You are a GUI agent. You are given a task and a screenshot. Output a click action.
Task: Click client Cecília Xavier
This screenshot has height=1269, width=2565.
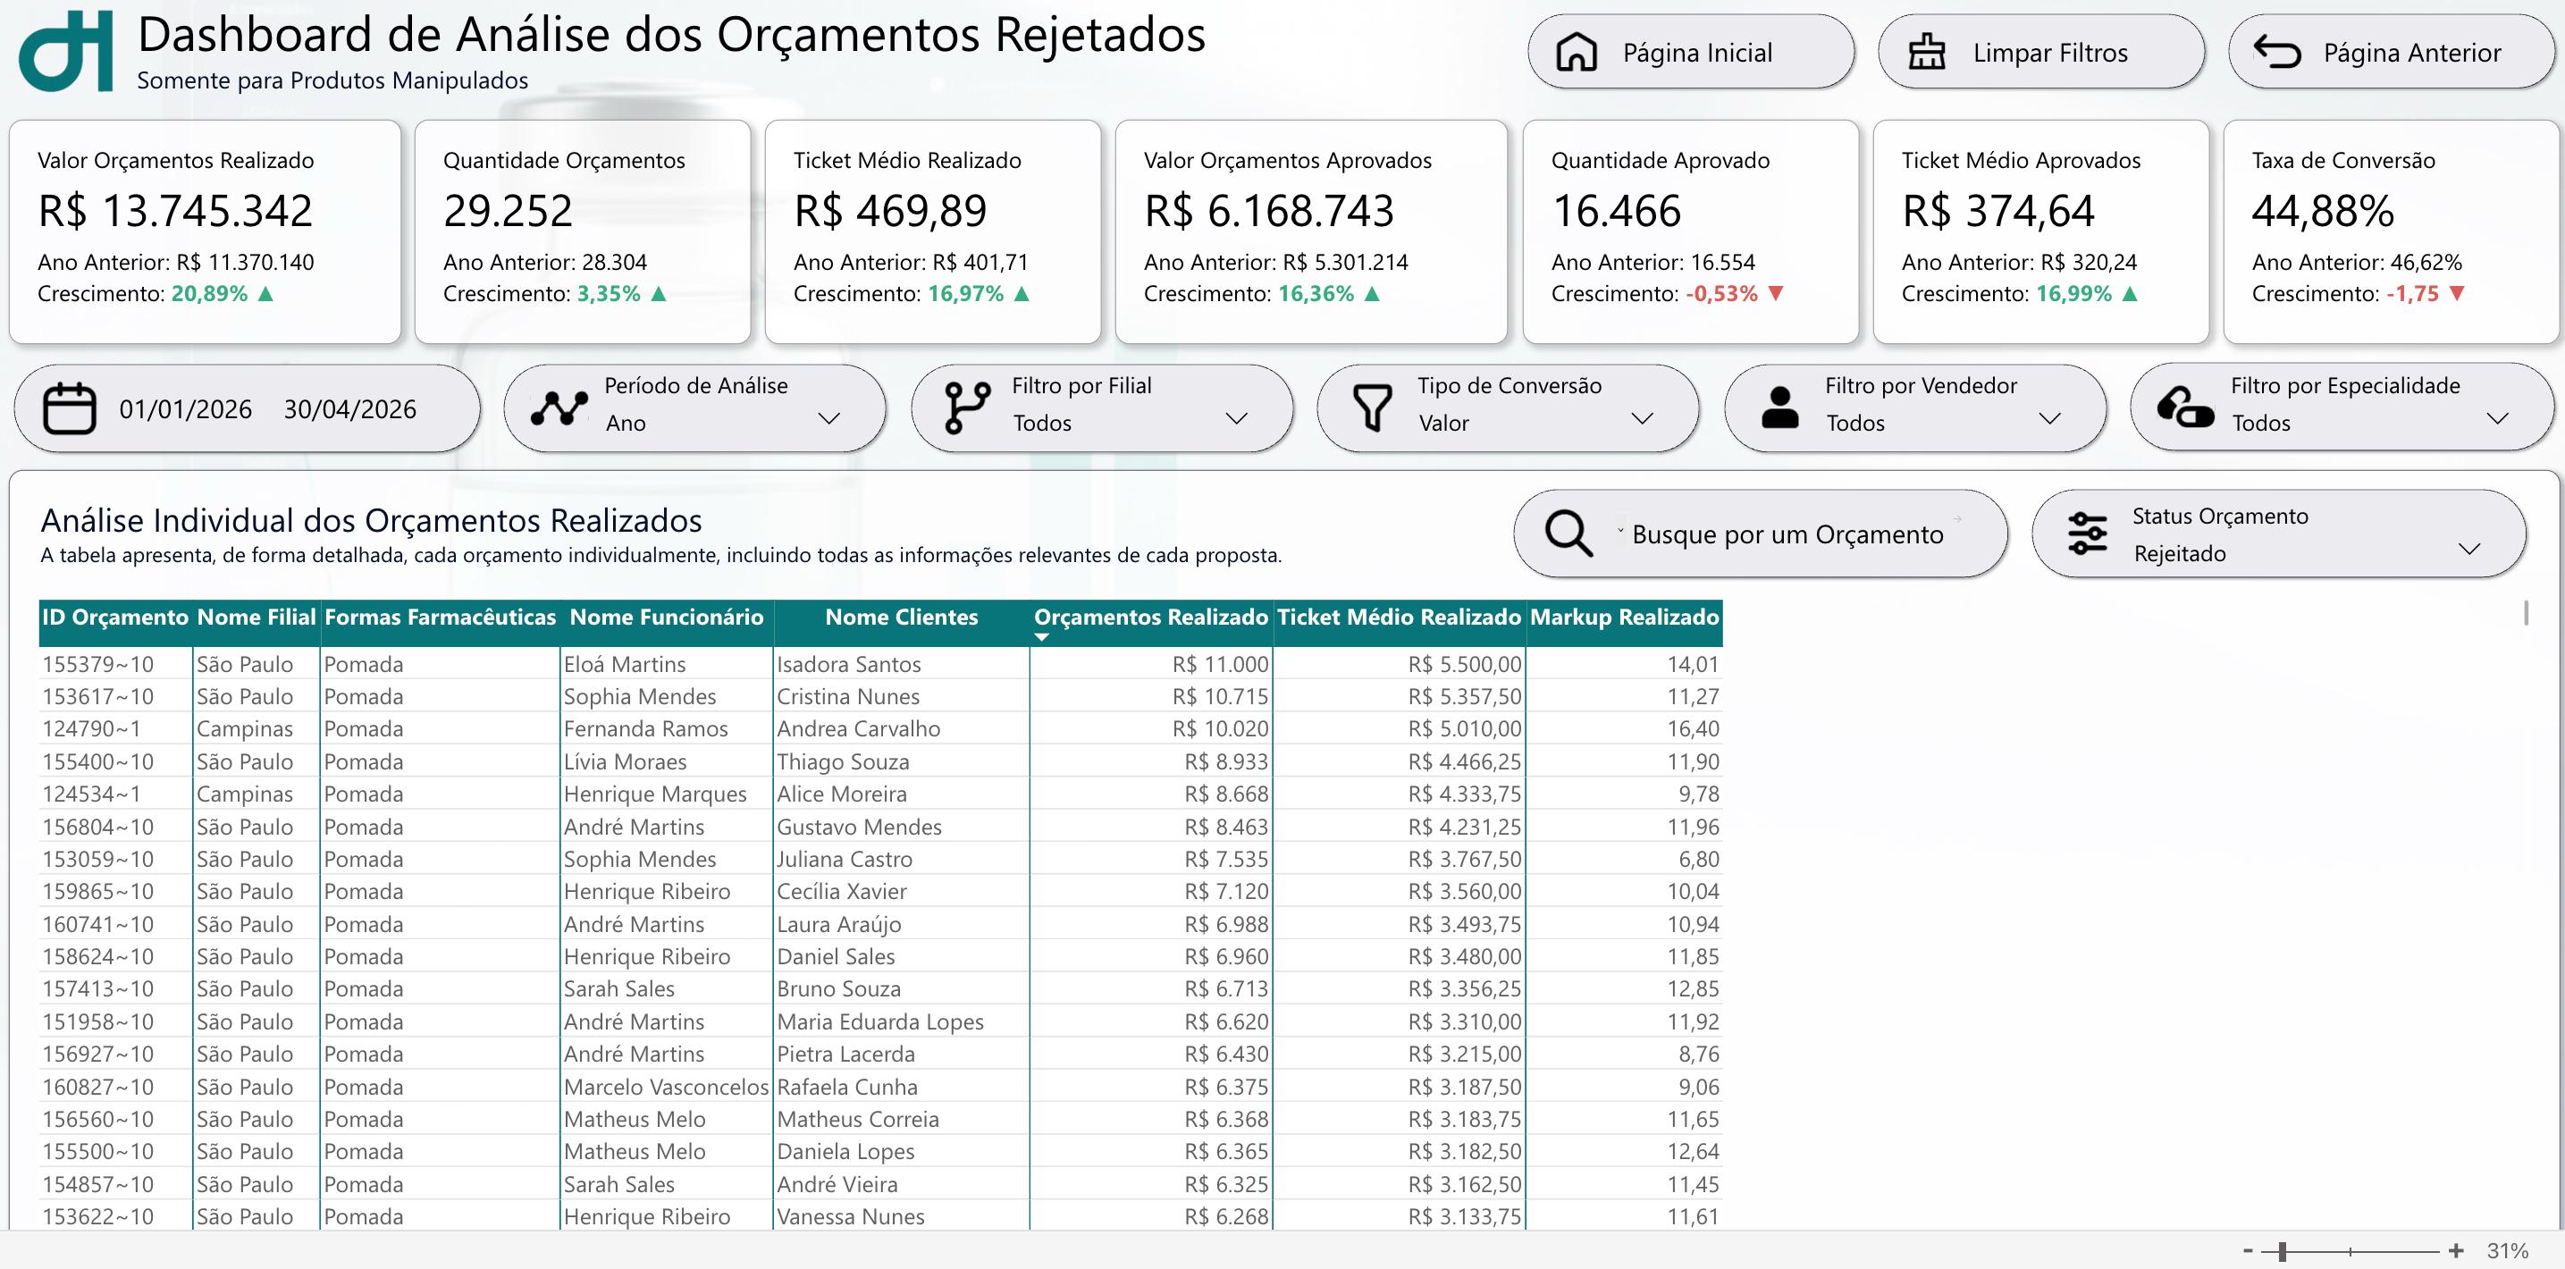point(841,891)
